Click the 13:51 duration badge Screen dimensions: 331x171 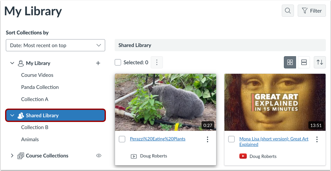(316, 125)
